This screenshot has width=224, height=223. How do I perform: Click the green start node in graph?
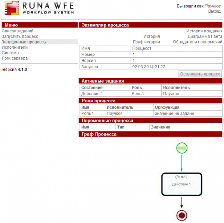(x=181, y=148)
